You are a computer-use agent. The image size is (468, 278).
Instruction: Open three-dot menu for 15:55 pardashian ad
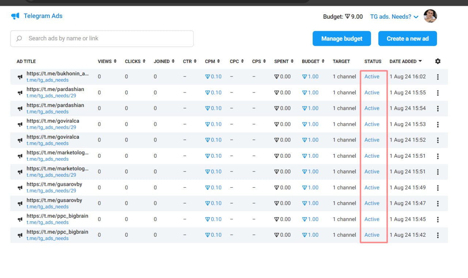[438, 93]
